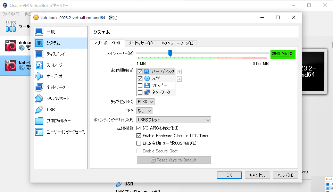Click the settings gear icon in the dialog title
333x192 pixels.
tap(36, 17)
